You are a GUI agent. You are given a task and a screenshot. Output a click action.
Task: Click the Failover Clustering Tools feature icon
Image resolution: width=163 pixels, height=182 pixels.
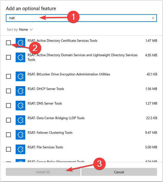[x=20, y=135]
